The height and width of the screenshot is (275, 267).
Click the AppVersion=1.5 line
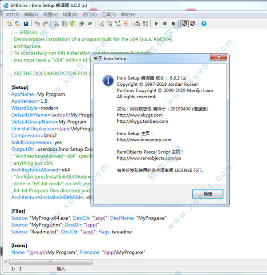pyautogui.click(x=29, y=101)
